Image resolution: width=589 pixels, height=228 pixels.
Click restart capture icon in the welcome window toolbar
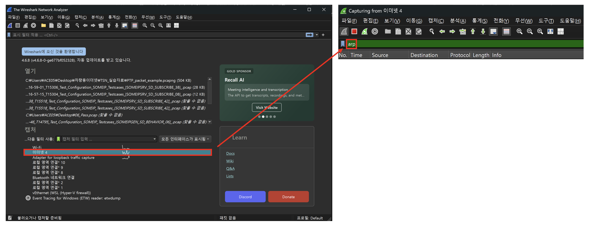click(x=26, y=25)
